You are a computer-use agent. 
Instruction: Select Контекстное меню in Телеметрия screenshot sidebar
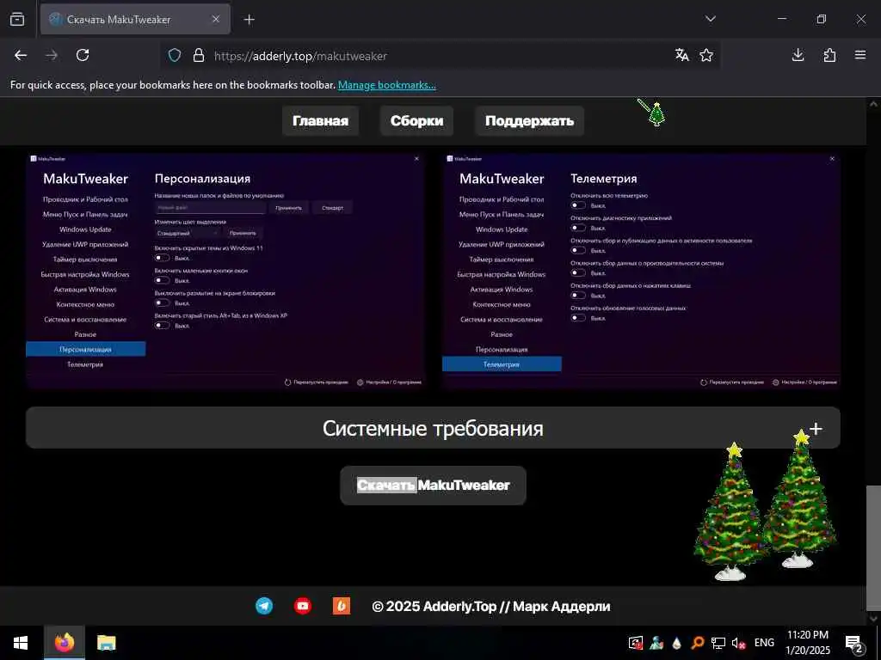502,305
